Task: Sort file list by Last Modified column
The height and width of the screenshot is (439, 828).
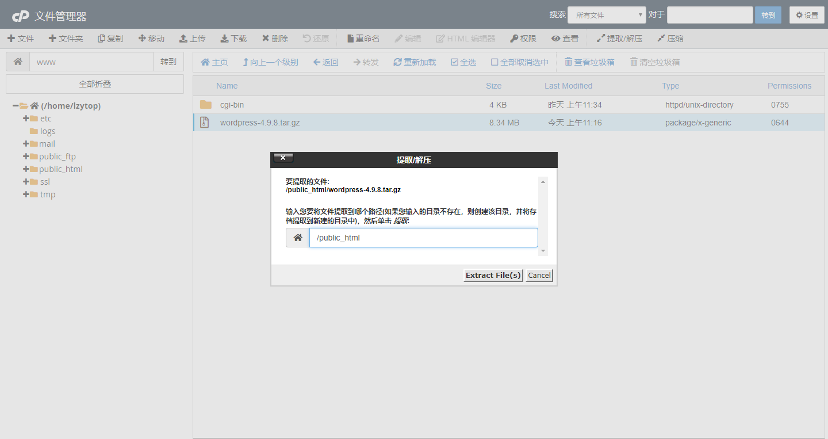Action: [x=568, y=86]
